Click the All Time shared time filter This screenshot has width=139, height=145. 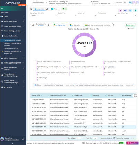[34, 16]
